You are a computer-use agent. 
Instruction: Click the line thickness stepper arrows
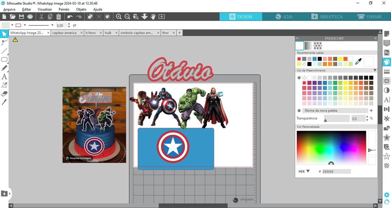[x=69, y=25]
